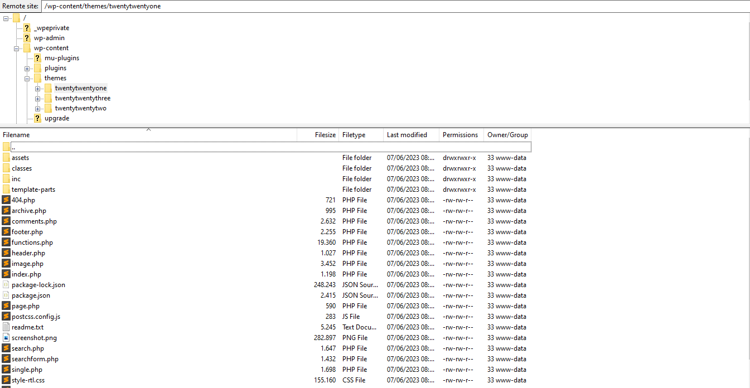Select the plugins folder label in tree
Image resolution: width=750 pixels, height=388 pixels.
55,68
